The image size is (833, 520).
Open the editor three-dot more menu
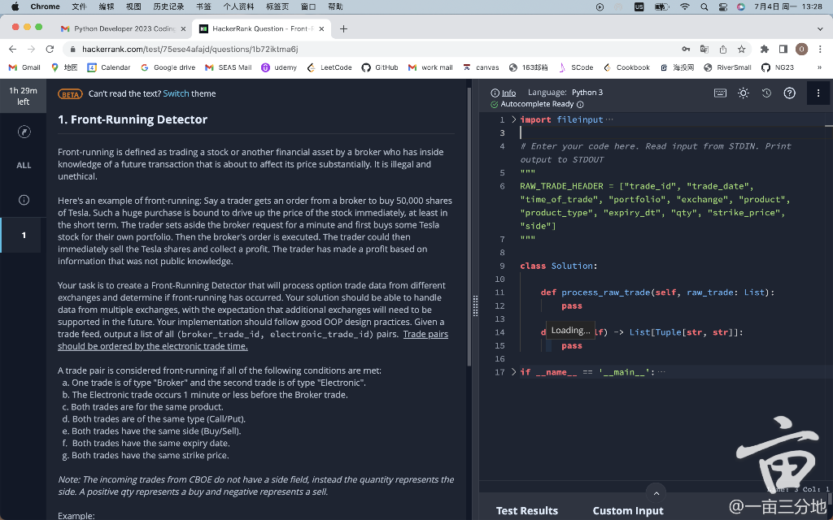pyautogui.click(x=818, y=93)
